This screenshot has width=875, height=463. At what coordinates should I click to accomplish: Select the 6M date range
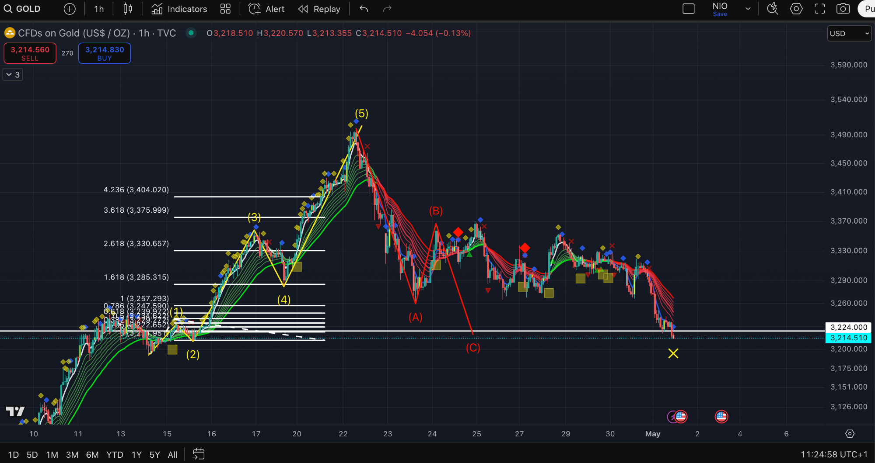92,455
